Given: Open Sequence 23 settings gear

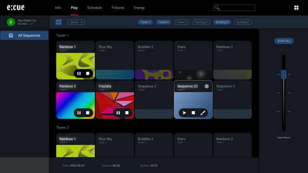Looking at the screenshot, I should (x=207, y=86).
